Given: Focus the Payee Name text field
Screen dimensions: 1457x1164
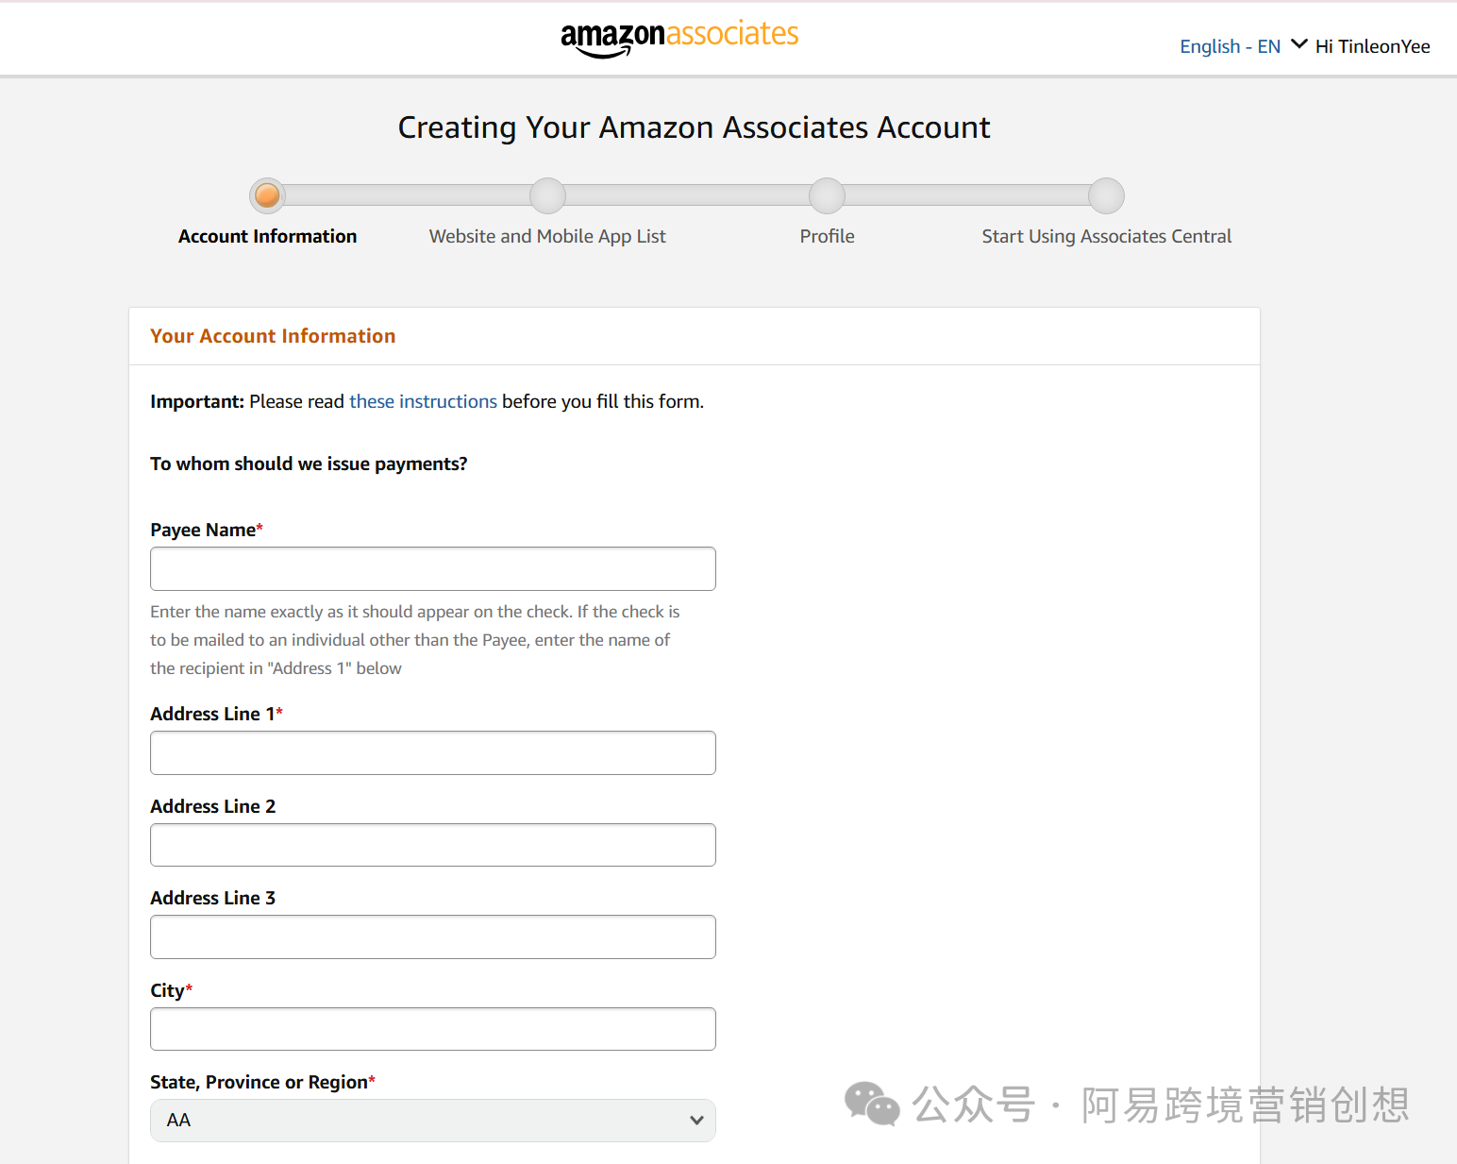Looking at the screenshot, I should (432, 568).
